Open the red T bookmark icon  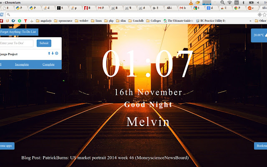click(25, 21)
